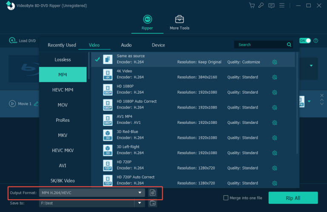Select 5K/8K Video format category
Viewport: 327px width, 212px height.
click(63, 181)
